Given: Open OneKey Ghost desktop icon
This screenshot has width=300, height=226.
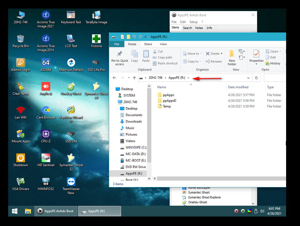Looking at the screenshot, I should [71, 89].
